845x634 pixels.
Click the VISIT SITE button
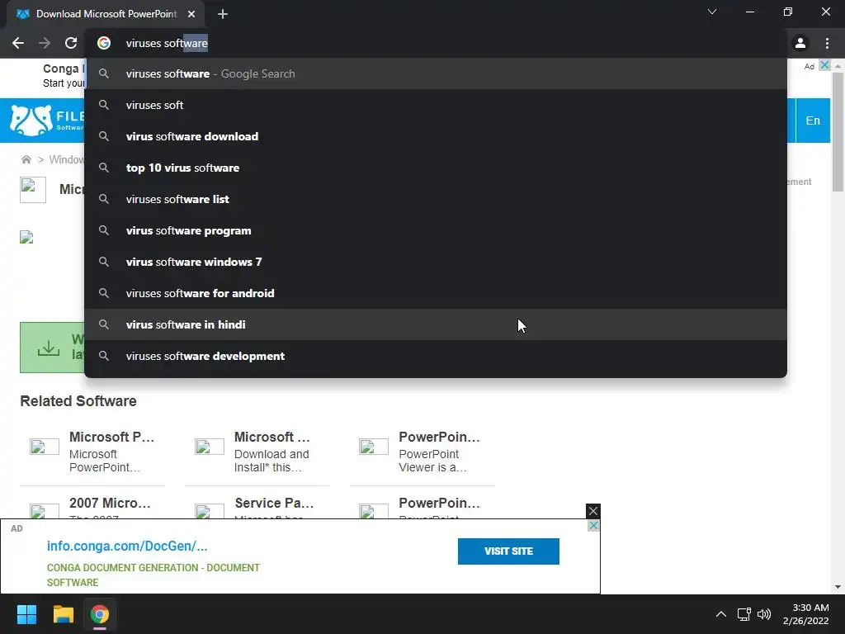508,551
